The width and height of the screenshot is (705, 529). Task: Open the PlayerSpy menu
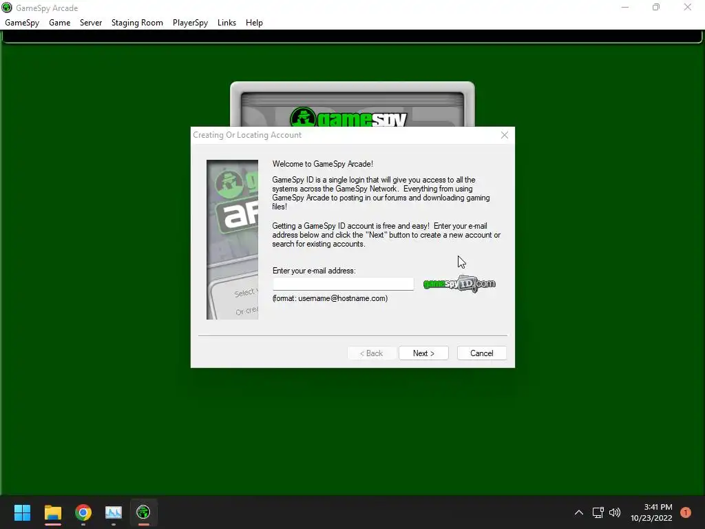[x=190, y=23]
